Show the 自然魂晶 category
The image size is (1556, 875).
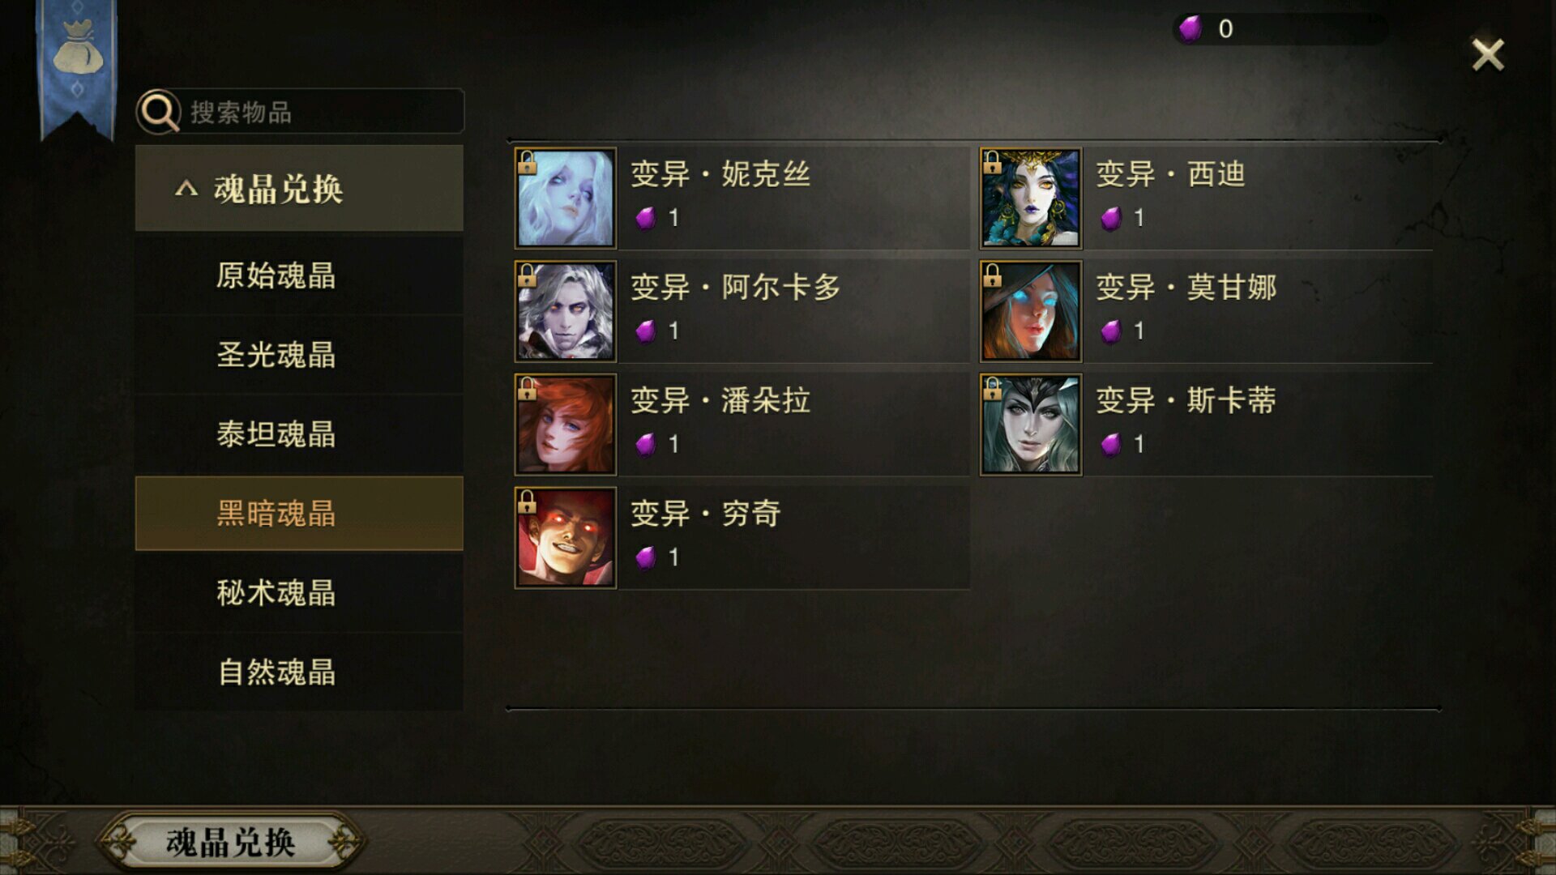299,672
